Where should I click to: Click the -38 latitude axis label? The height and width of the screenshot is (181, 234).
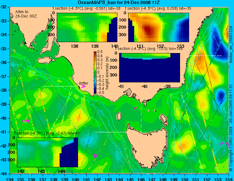pos(3,90)
